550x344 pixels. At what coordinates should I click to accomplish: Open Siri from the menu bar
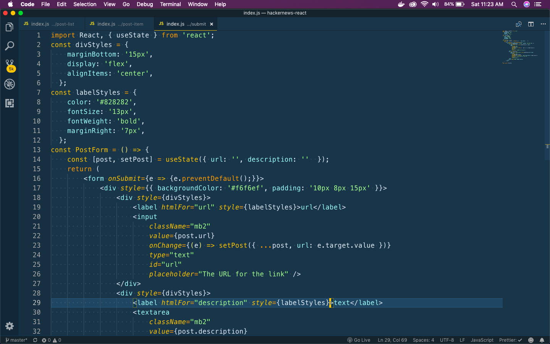coord(527,4)
